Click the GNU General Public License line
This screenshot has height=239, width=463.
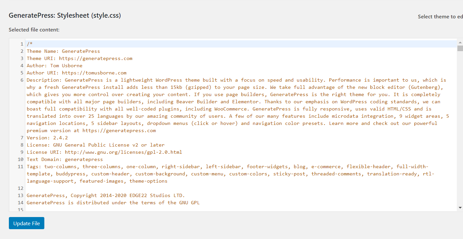[x=96, y=145]
